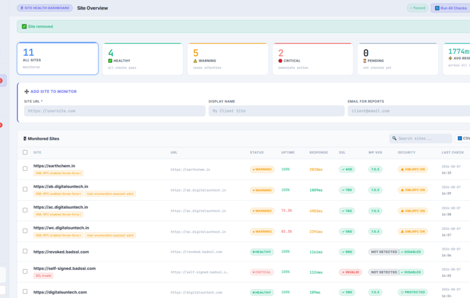
Task: Filter by the Warning summary card
Action: tap(228, 59)
